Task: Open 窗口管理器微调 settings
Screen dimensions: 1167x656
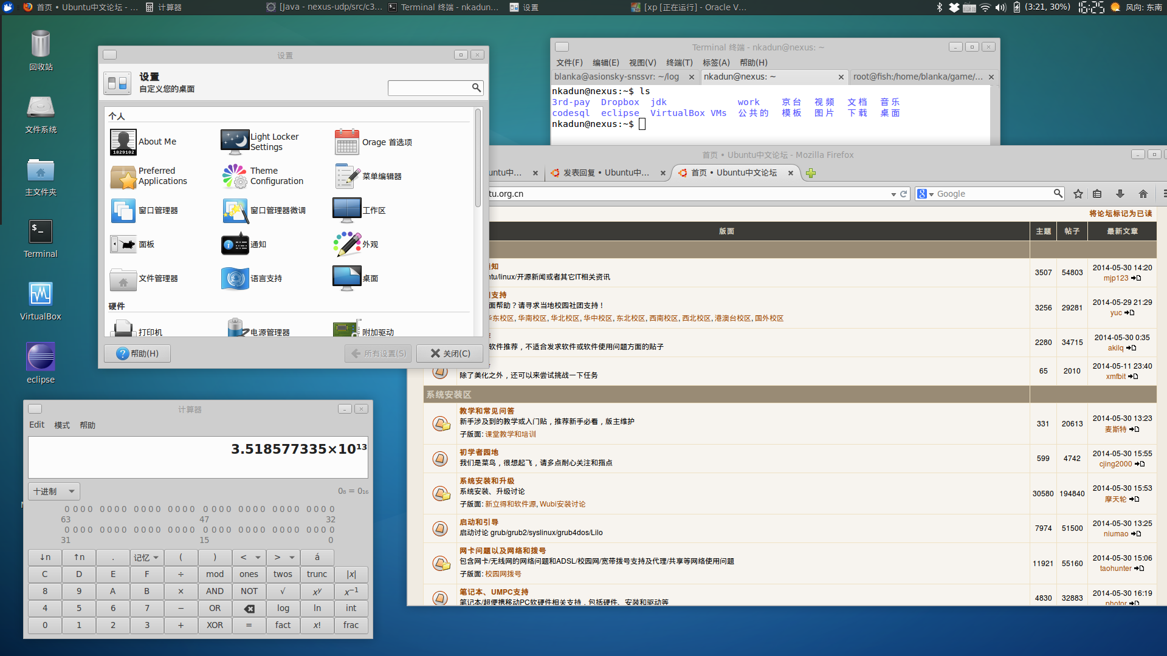Action: pos(263,210)
